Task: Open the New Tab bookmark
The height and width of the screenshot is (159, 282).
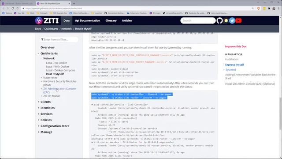Action: point(19,13)
